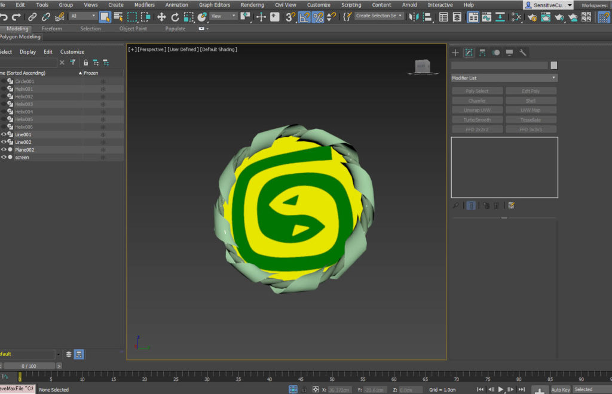This screenshot has height=394, width=612.
Task: Activate the Select and Rotate tool
Action: [x=175, y=17]
